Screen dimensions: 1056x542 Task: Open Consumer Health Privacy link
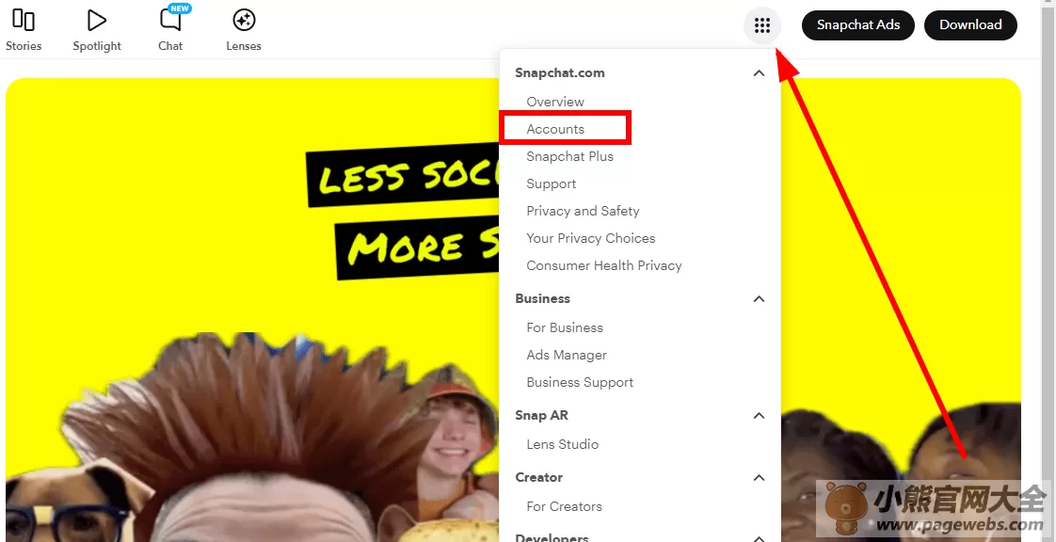[604, 265]
